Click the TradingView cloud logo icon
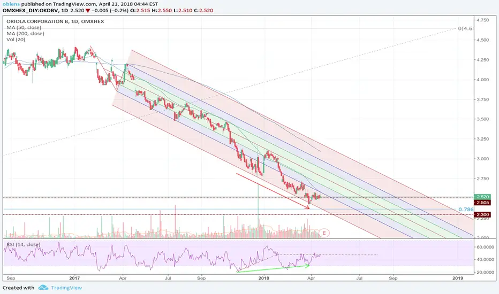The image size is (499, 294). point(43,288)
